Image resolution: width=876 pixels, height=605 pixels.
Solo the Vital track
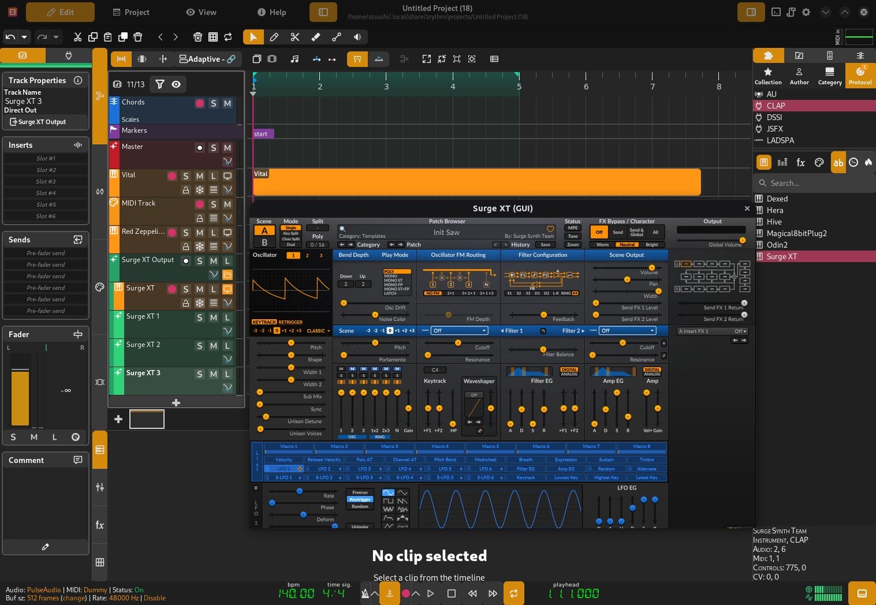pyautogui.click(x=185, y=176)
